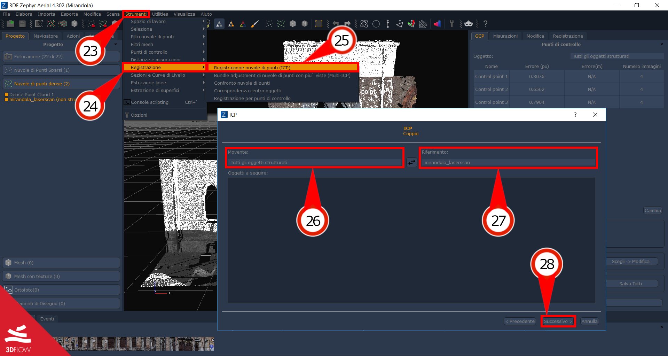Click the dense point cloud generation icon
668x356 pixels.
pyautogui.click(x=51, y=24)
